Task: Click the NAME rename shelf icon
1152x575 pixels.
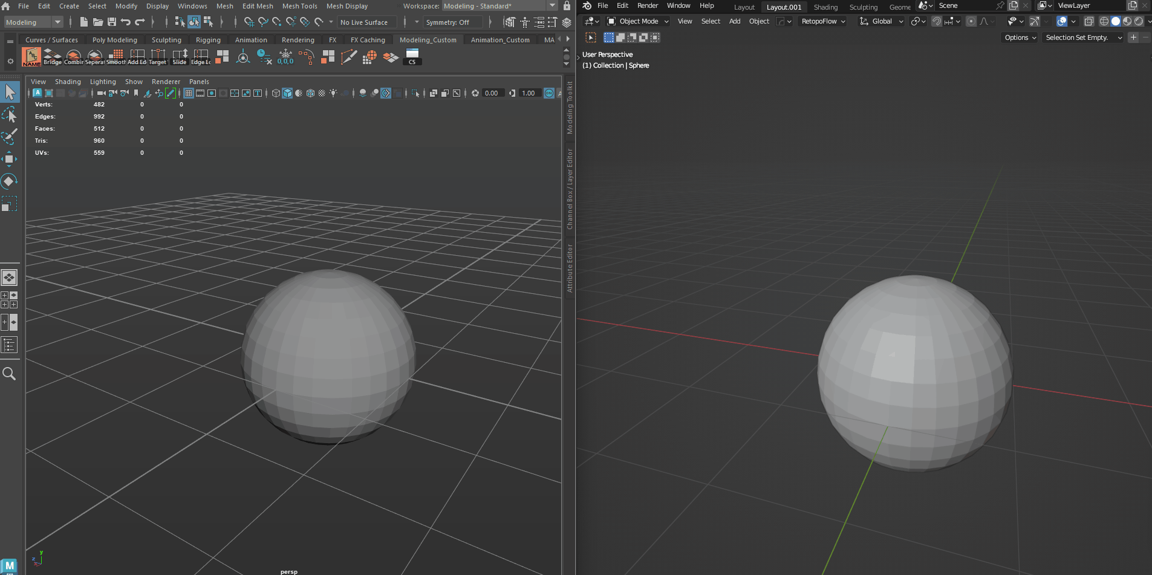Action: click(x=31, y=57)
